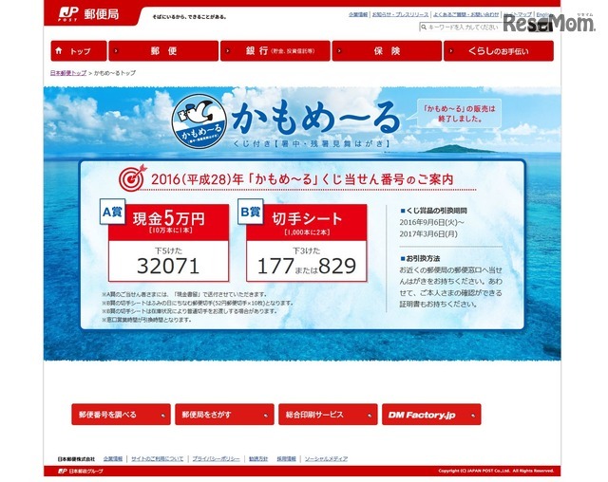Open お知らせ・プレスリリース header link
Image resolution: width=608 pixels, height=482 pixels.
click(x=400, y=14)
